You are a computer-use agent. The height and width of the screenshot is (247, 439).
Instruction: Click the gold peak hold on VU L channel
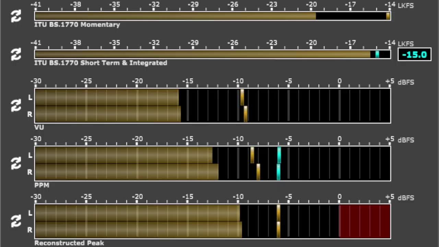[x=242, y=97]
